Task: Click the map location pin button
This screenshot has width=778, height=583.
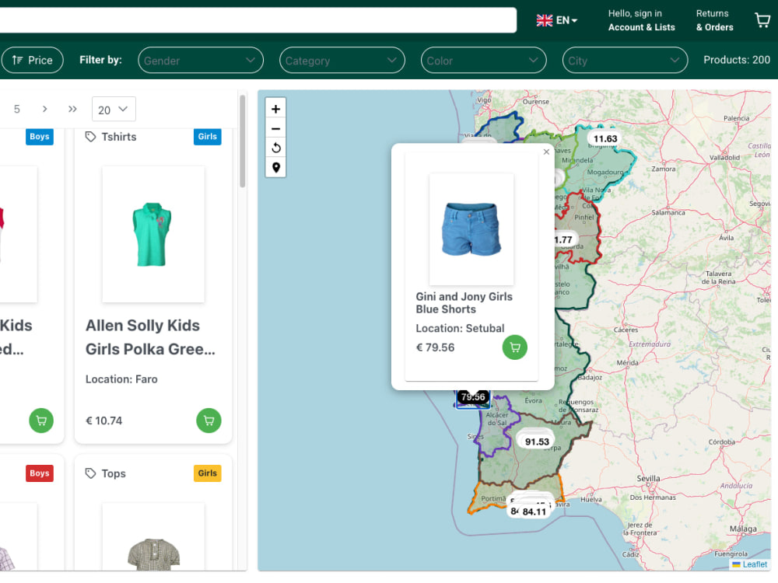Action: [276, 168]
